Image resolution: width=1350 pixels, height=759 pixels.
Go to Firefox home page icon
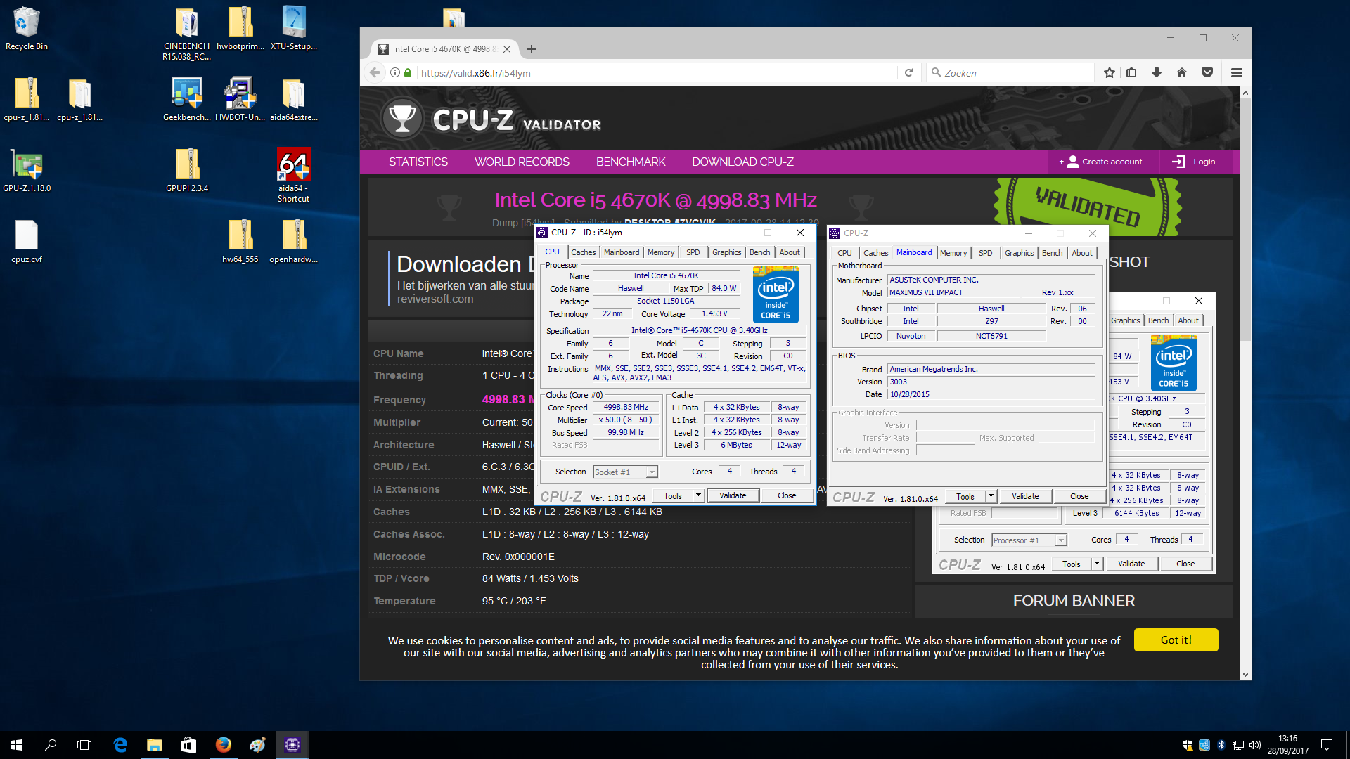[x=1181, y=72]
